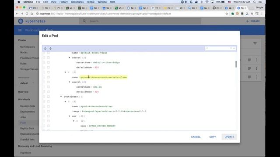This screenshot has width=280, height=157.
Task: Collapse the secret node above default-token-9ddqs secretName
Action: (70, 58)
